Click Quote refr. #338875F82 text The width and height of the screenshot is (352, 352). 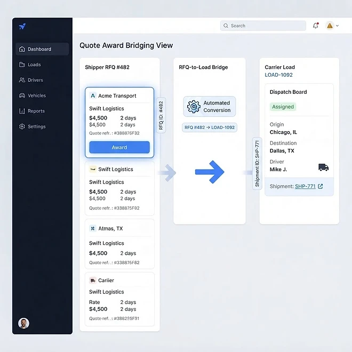(114, 208)
